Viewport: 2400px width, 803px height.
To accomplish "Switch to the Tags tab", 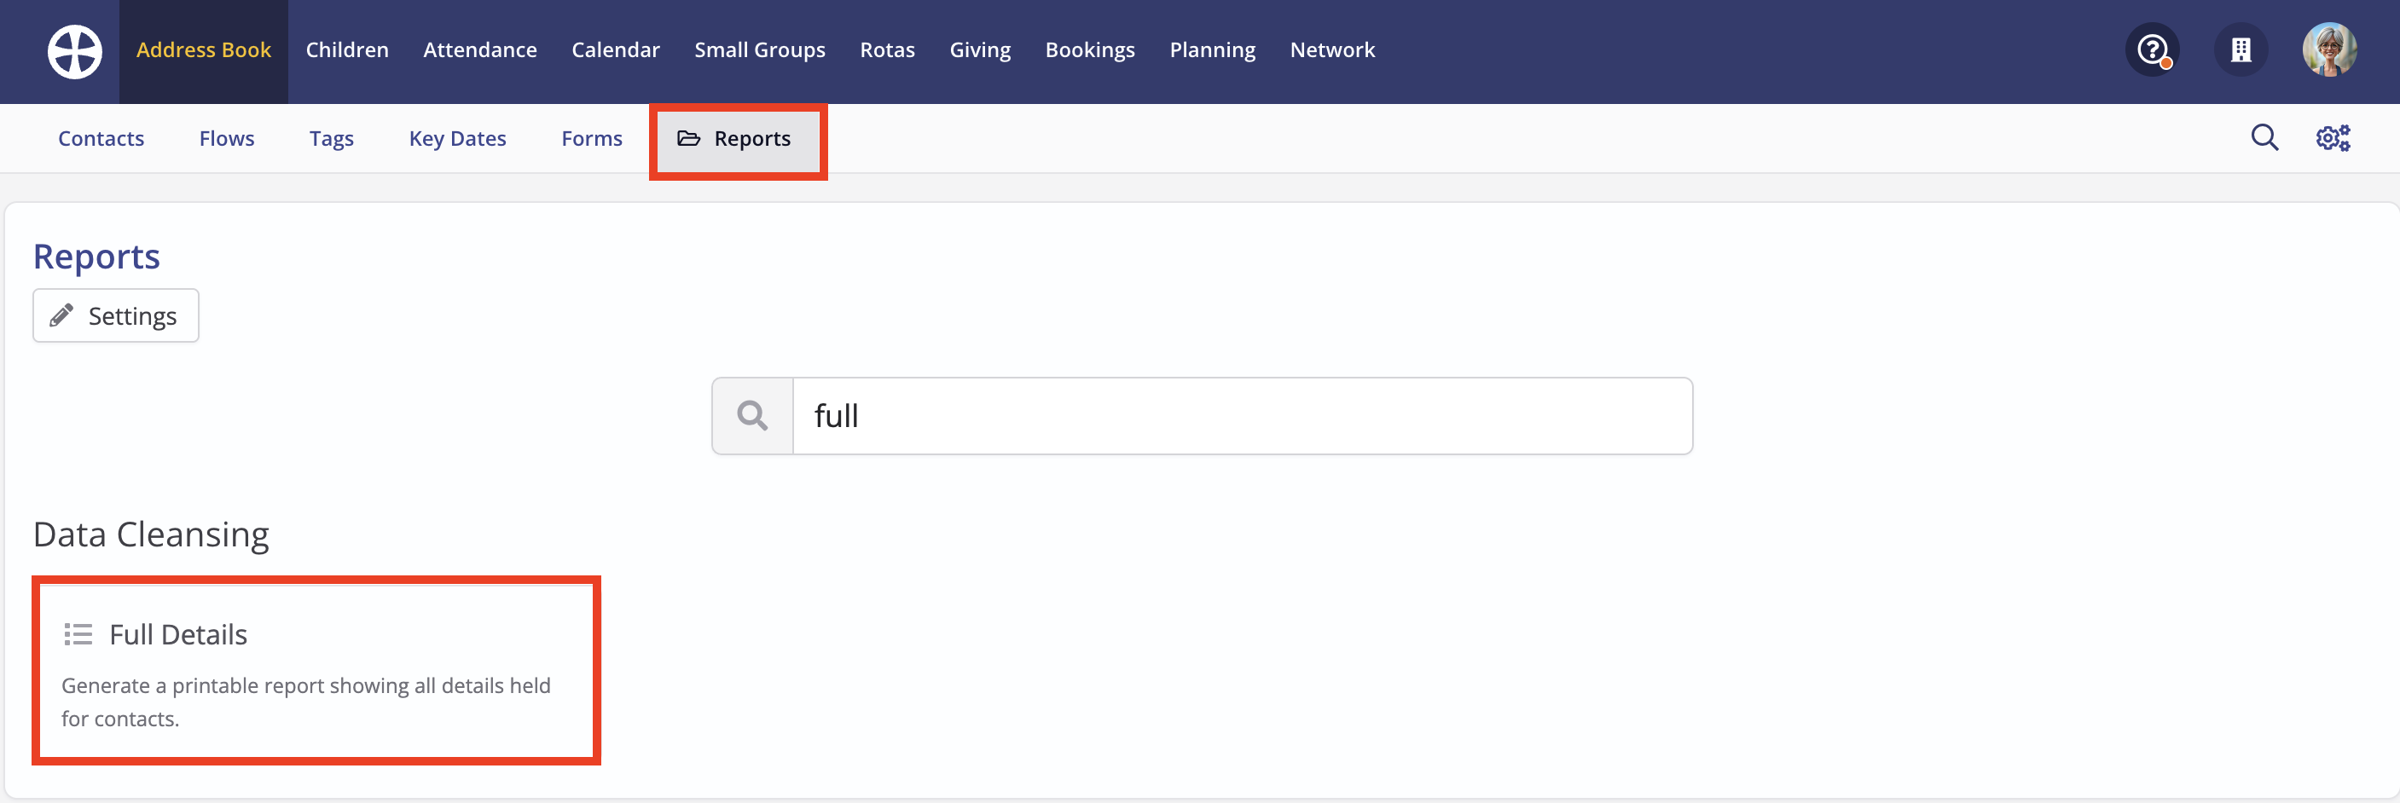I will (x=332, y=138).
